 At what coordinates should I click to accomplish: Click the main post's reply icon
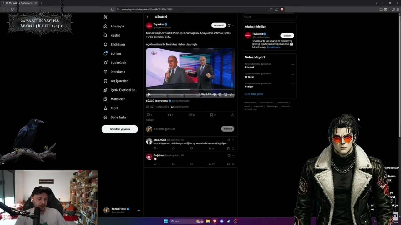click(148, 115)
